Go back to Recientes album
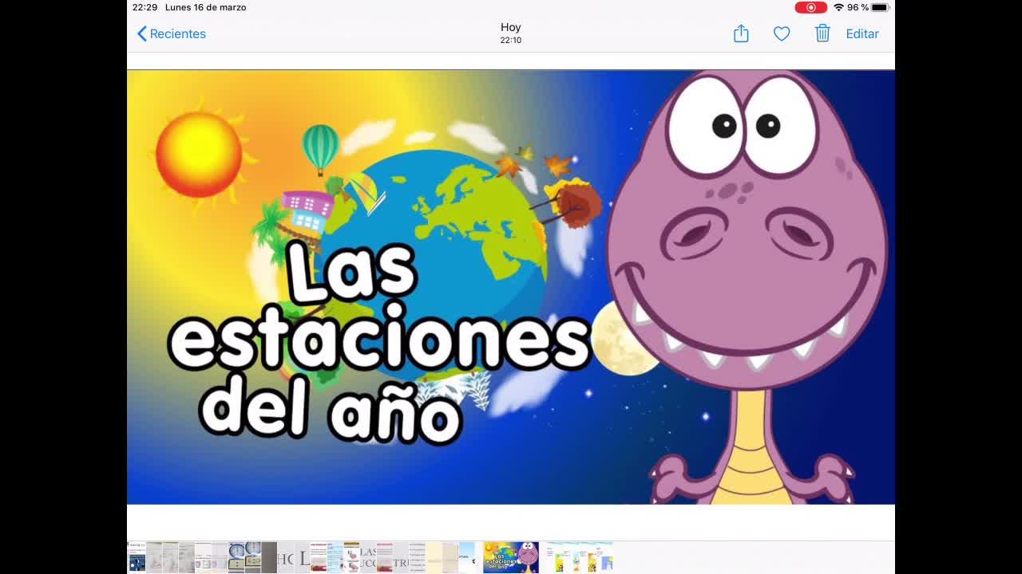 tap(171, 33)
